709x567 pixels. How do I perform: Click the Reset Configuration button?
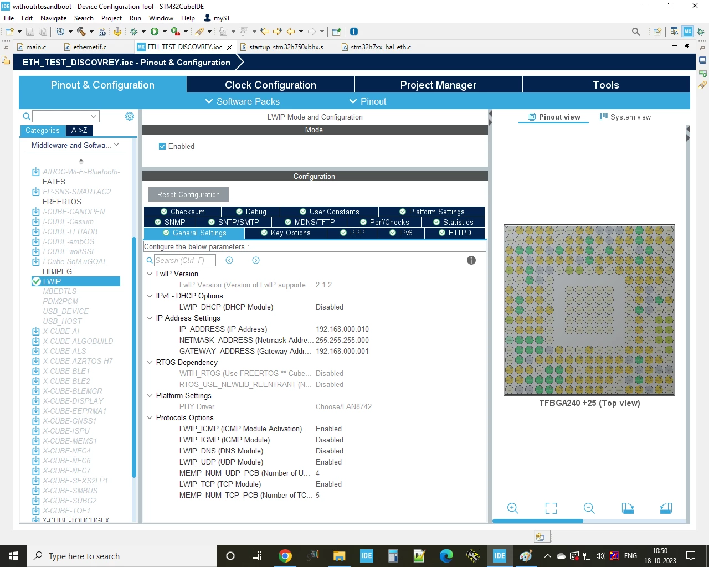click(x=188, y=194)
